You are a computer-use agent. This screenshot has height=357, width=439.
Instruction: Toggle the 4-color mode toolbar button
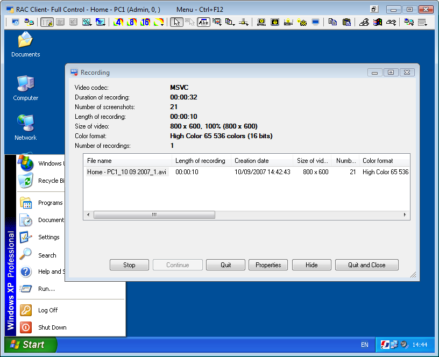[118, 22]
